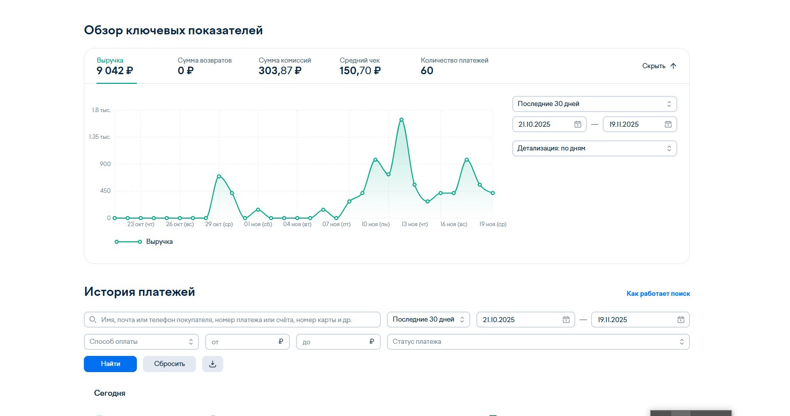Click the Найти button
The width and height of the screenshot is (790, 416).
[x=110, y=364]
